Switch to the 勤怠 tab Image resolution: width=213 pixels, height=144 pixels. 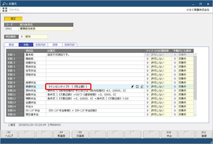point(11,45)
